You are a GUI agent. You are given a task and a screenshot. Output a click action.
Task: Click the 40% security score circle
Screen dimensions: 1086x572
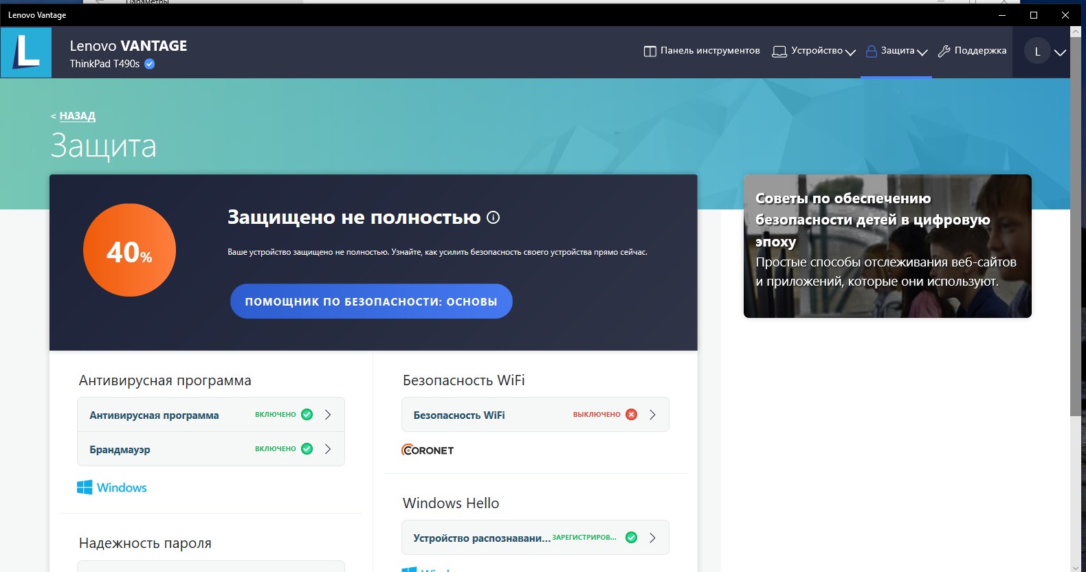pos(129,250)
